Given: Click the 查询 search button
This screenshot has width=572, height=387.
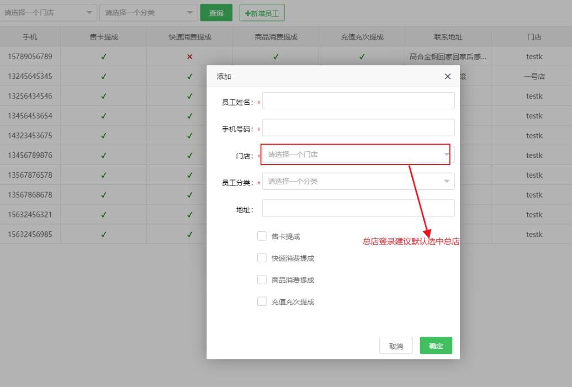Looking at the screenshot, I should [x=216, y=13].
